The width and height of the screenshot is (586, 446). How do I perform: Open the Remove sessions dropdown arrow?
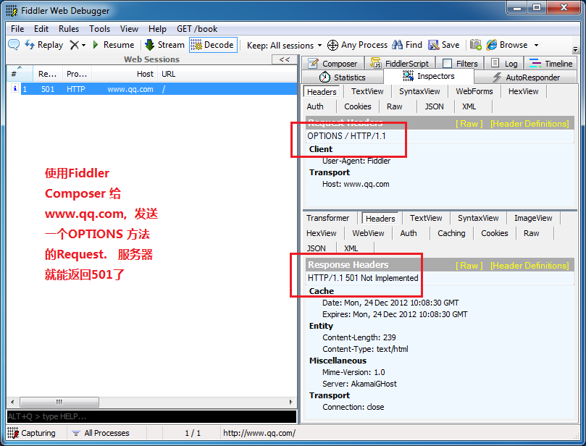(x=84, y=45)
